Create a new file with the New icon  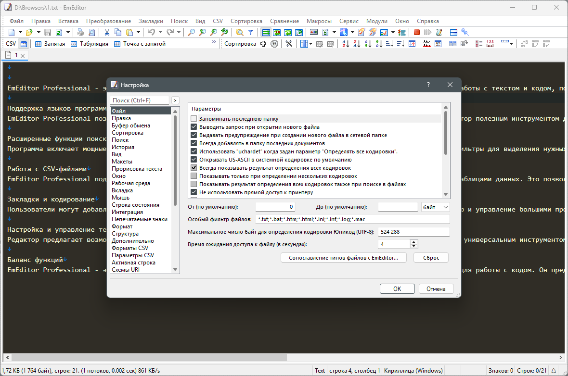click(x=11, y=32)
